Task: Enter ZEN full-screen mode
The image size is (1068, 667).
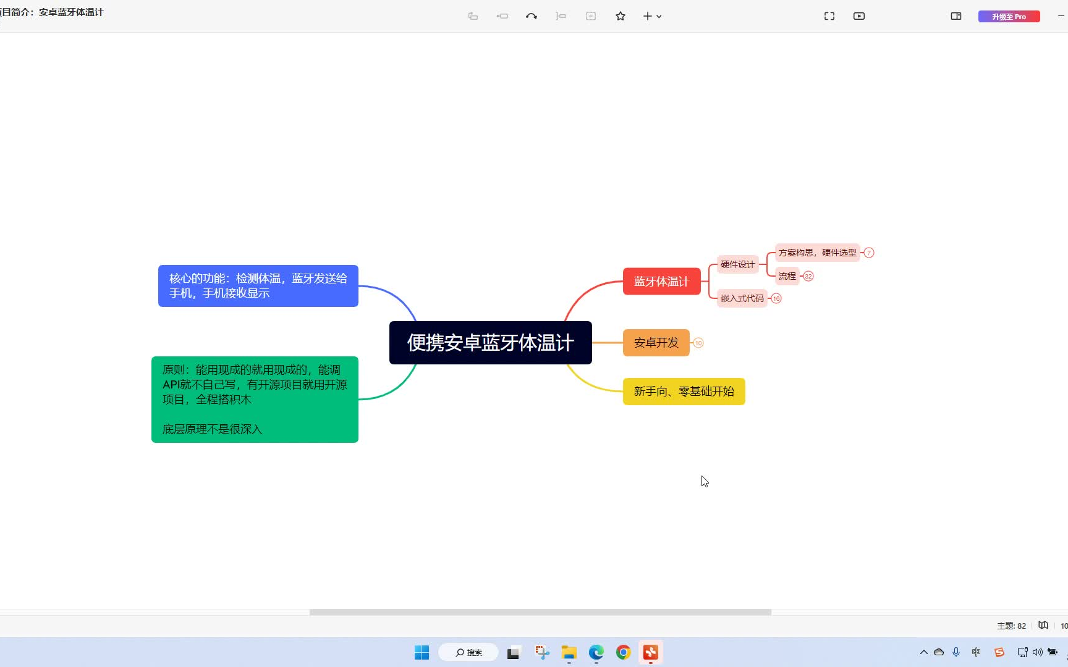Action: pyautogui.click(x=829, y=16)
